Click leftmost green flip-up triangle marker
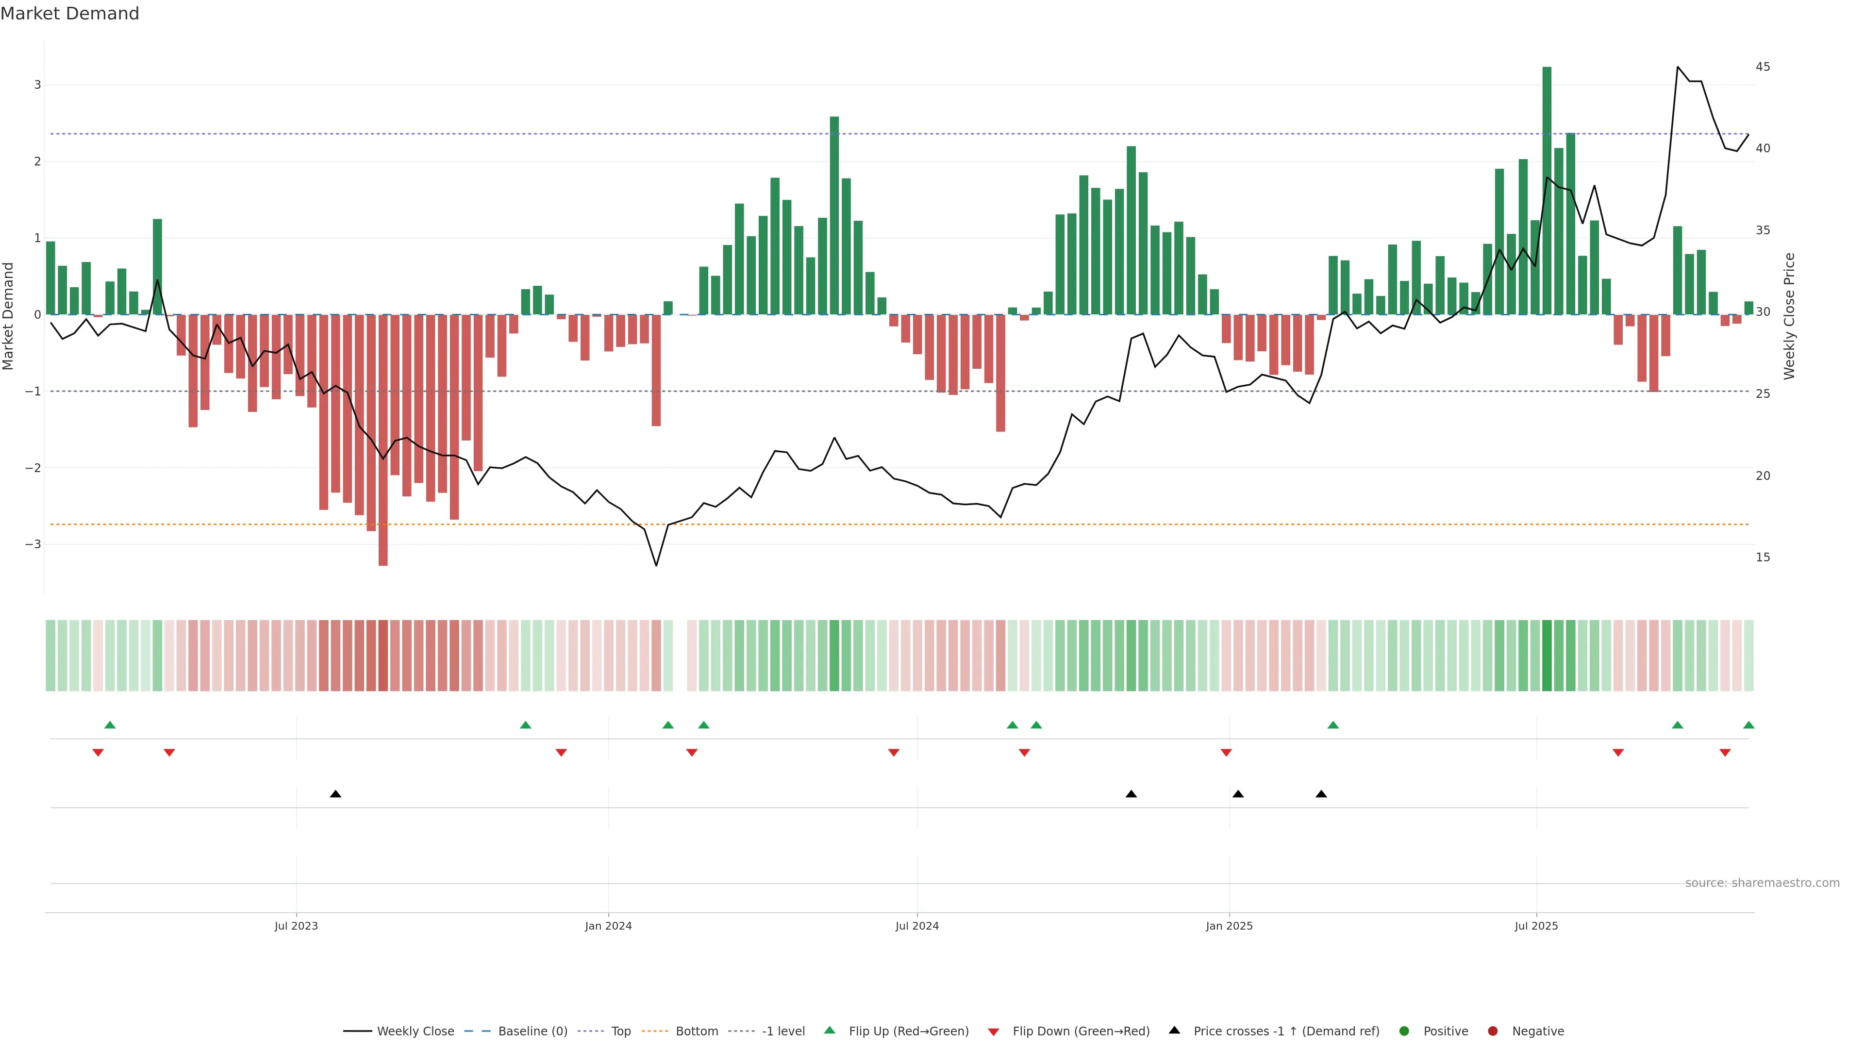 coord(110,725)
